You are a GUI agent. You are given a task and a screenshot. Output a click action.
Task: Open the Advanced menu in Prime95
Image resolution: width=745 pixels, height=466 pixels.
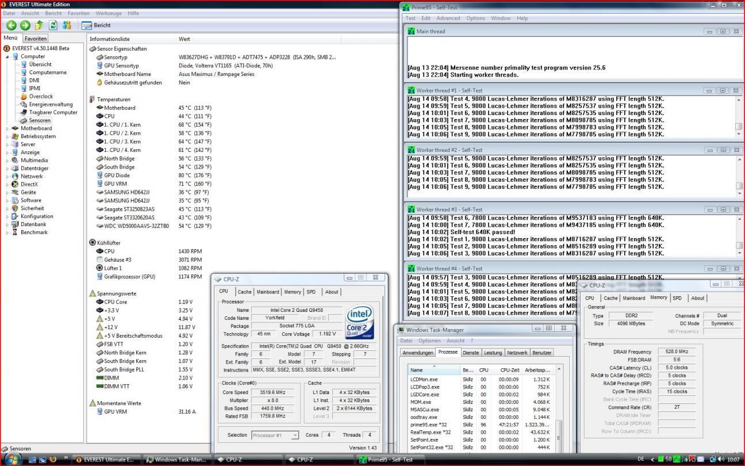[448, 18]
